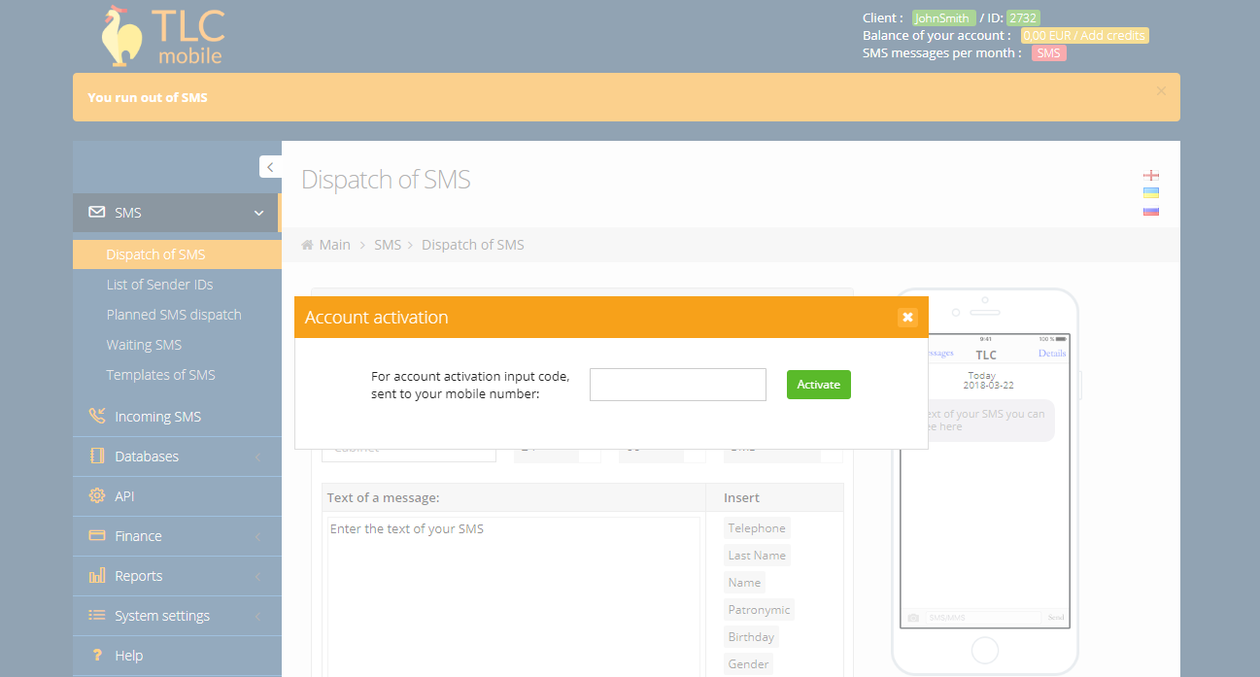The width and height of the screenshot is (1260, 677).
Task: Close the Account activation dialog
Action: tap(907, 317)
